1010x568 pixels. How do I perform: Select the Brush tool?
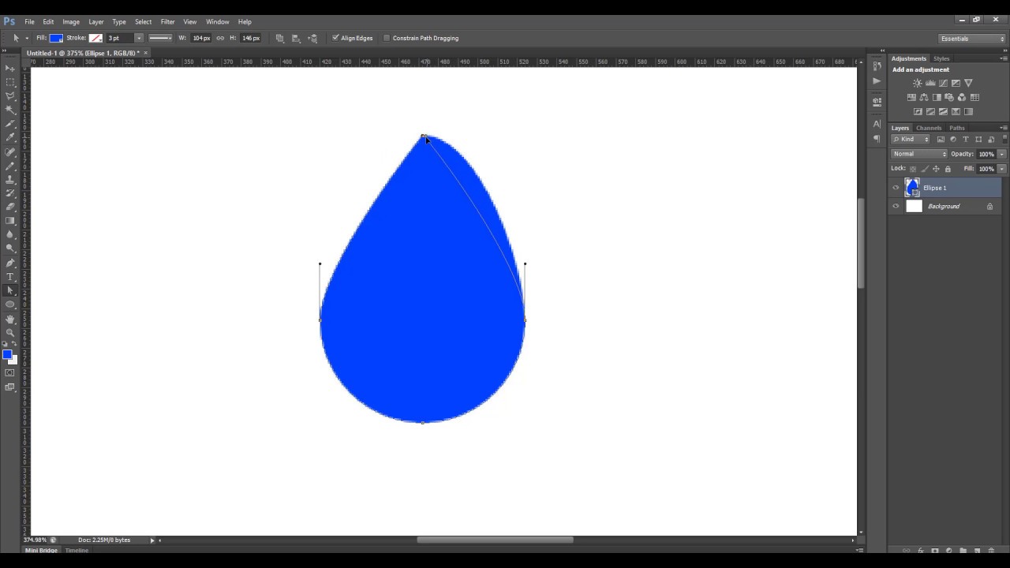click(x=10, y=166)
